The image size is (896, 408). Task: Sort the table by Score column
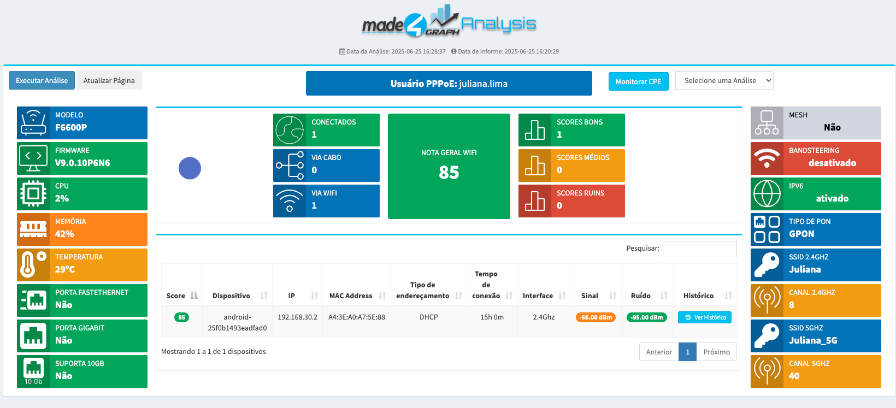coord(182,295)
